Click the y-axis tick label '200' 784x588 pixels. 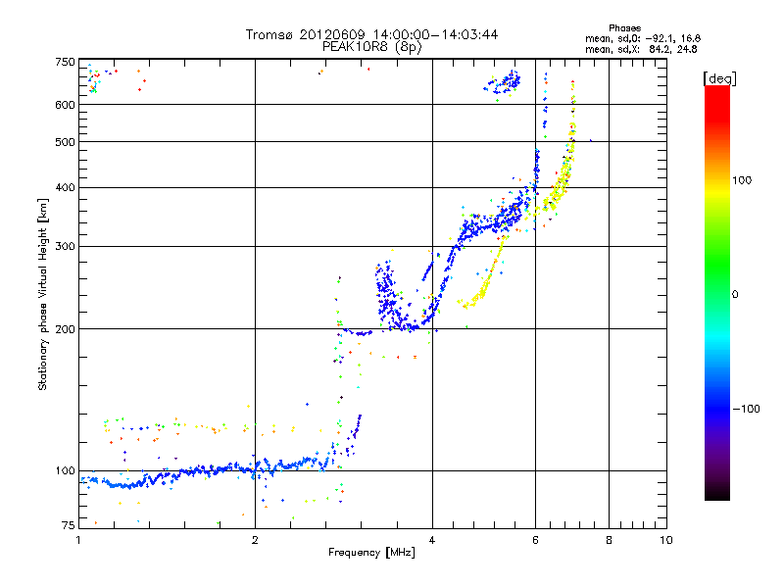tap(66, 329)
